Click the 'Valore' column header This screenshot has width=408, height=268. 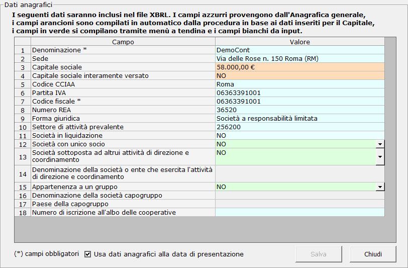pyautogui.click(x=299, y=42)
